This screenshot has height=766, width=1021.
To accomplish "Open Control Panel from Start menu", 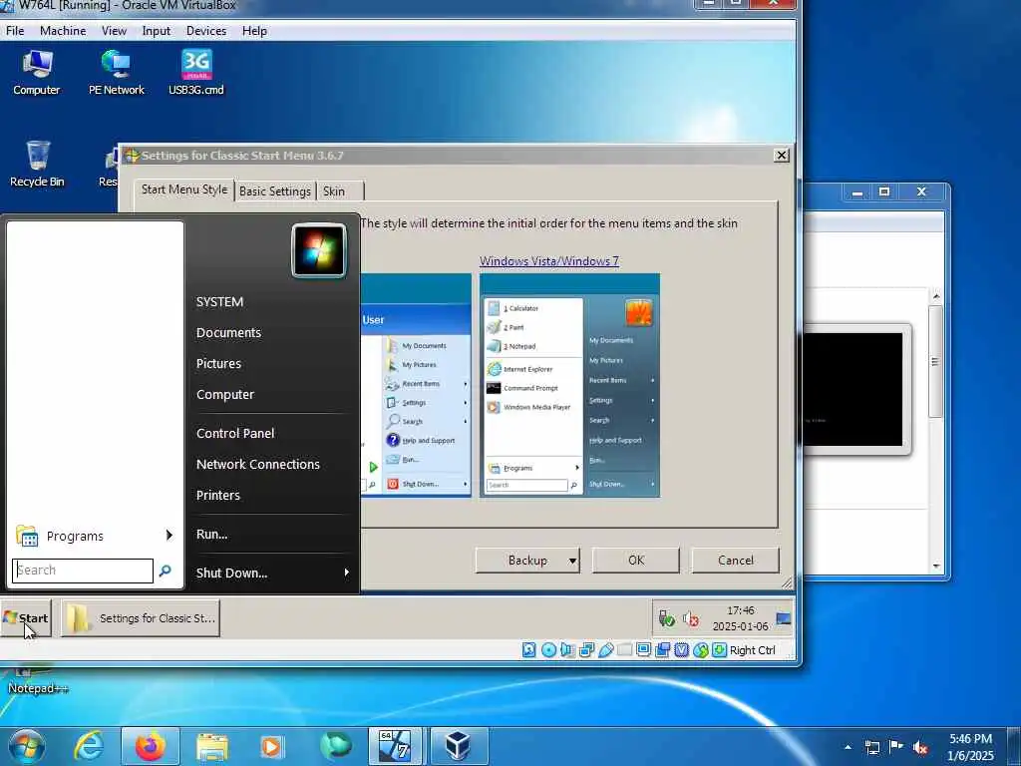I will pyautogui.click(x=235, y=433).
